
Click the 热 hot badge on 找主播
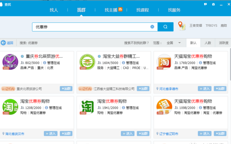pyautogui.click(x=120, y=9)
